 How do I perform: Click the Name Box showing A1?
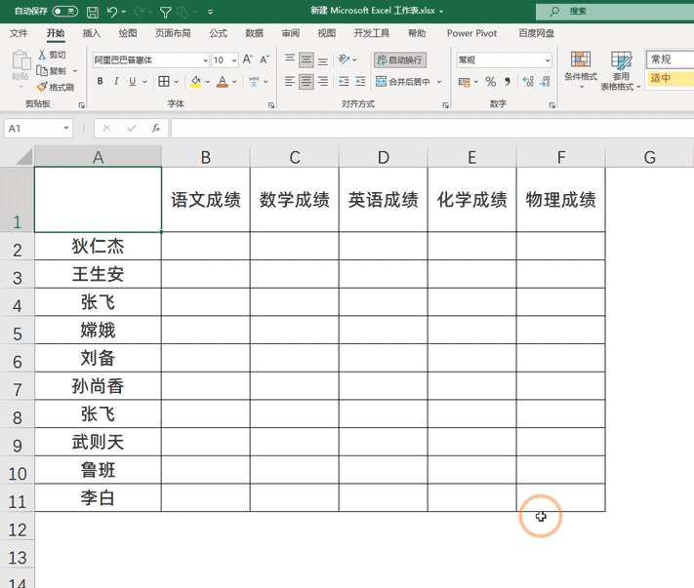coord(38,128)
